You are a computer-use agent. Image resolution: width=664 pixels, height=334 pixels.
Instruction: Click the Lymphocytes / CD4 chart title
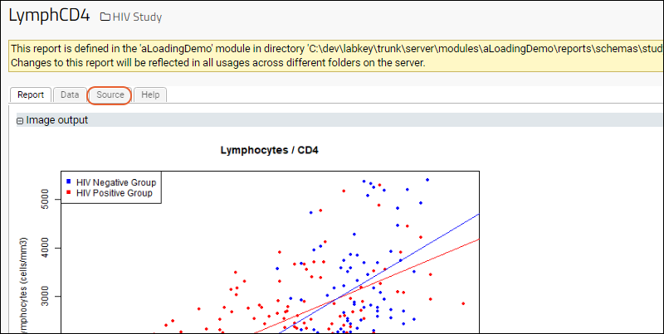269,150
